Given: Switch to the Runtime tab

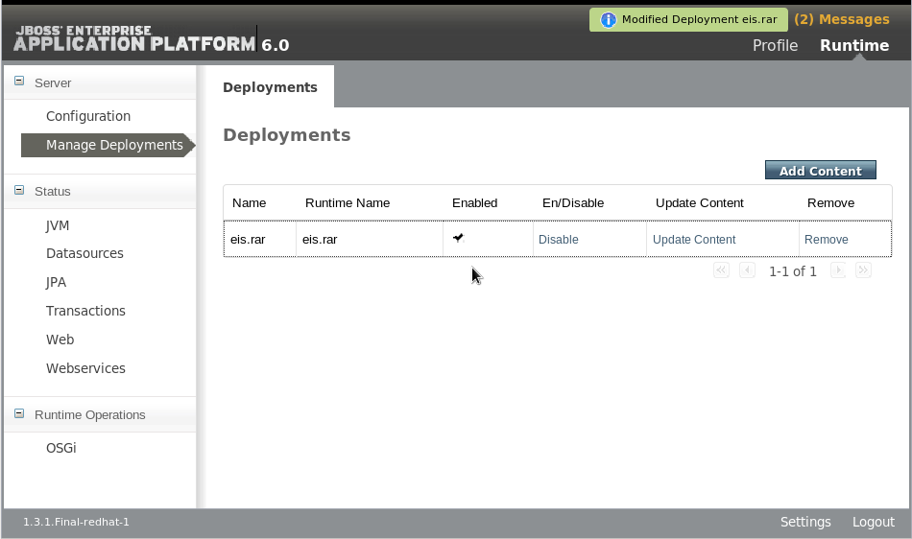Looking at the screenshot, I should [853, 45].
